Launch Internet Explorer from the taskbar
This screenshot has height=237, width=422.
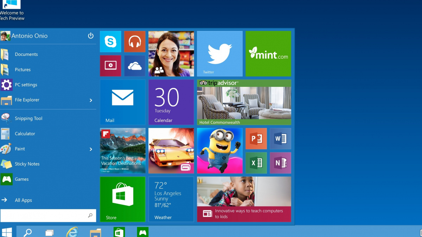tap(72, 232)
